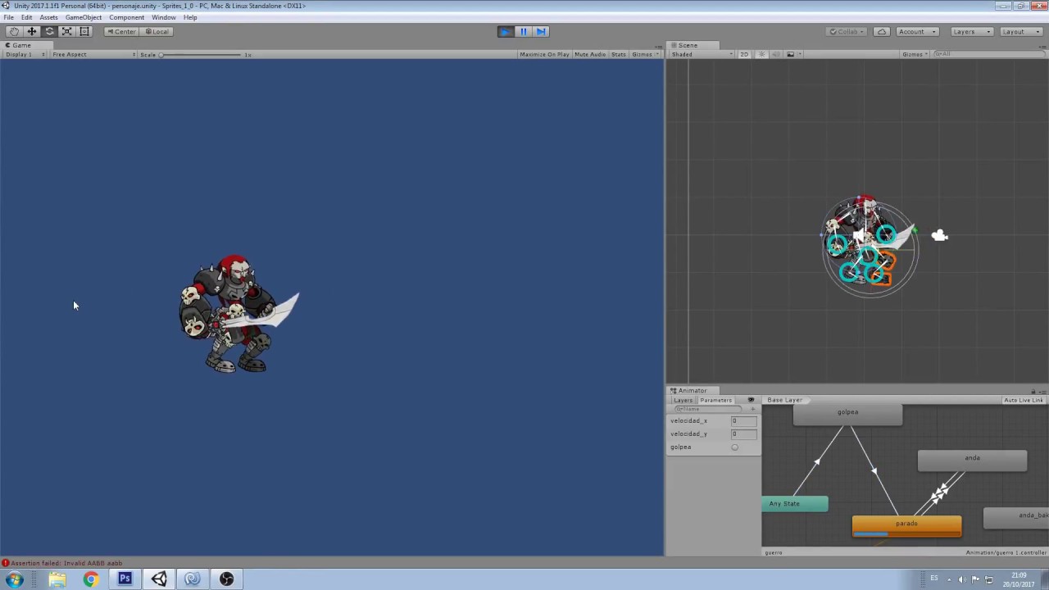Toggle Scene lighting sun icon
This screenshot has height=590, width=1049.
coord(761,54)
